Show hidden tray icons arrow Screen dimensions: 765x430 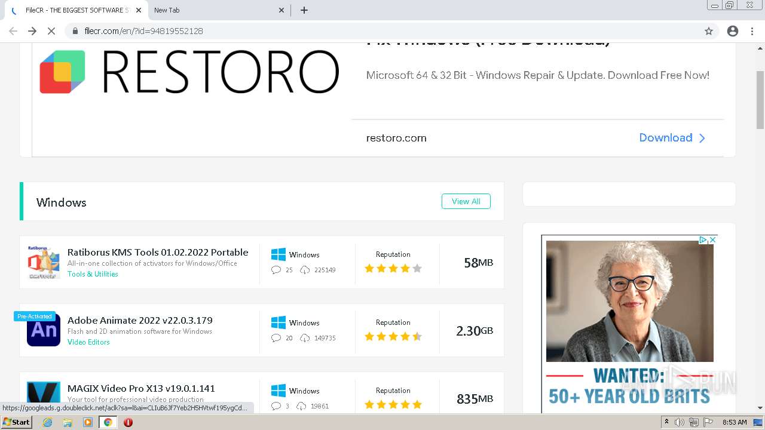[x=666, y=422]
